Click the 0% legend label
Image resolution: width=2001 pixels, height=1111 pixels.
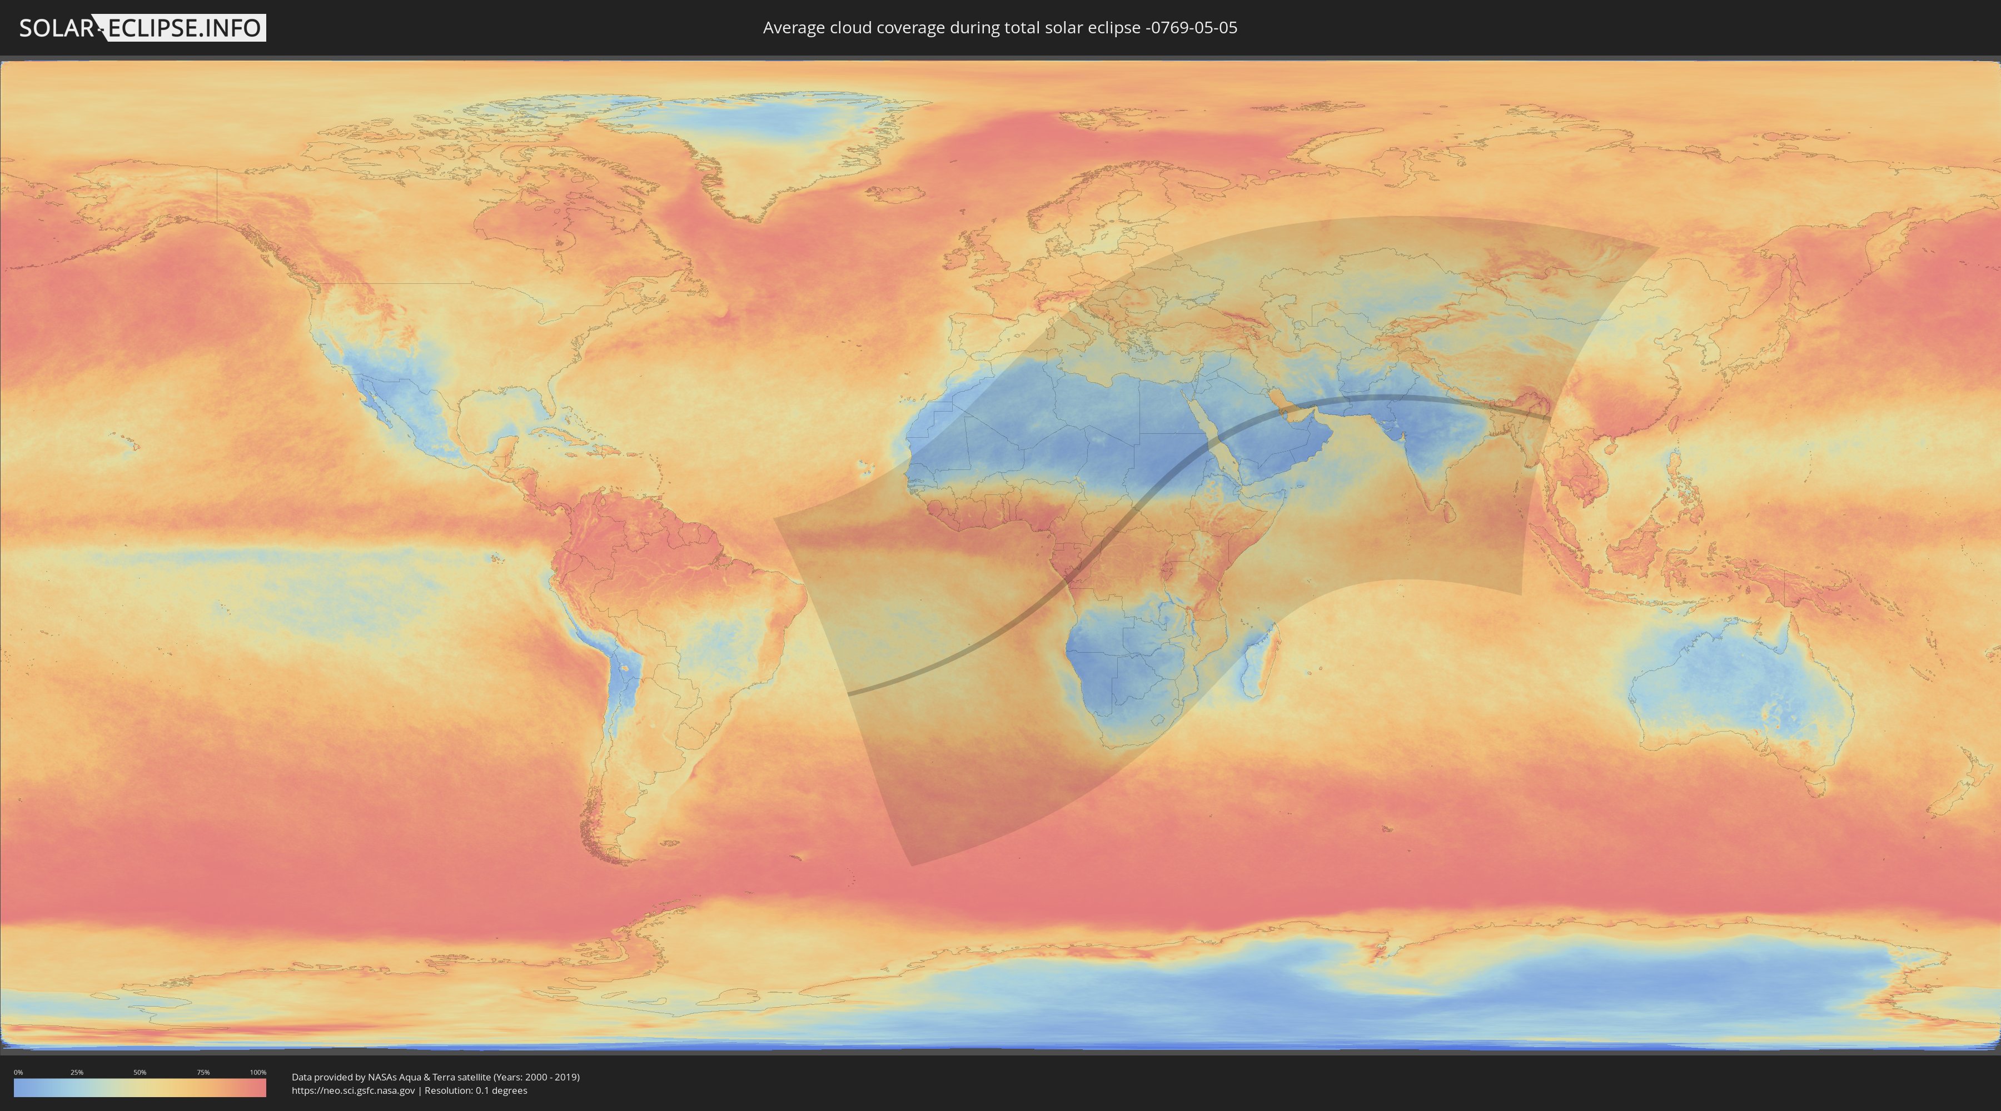click(18, 1072)
